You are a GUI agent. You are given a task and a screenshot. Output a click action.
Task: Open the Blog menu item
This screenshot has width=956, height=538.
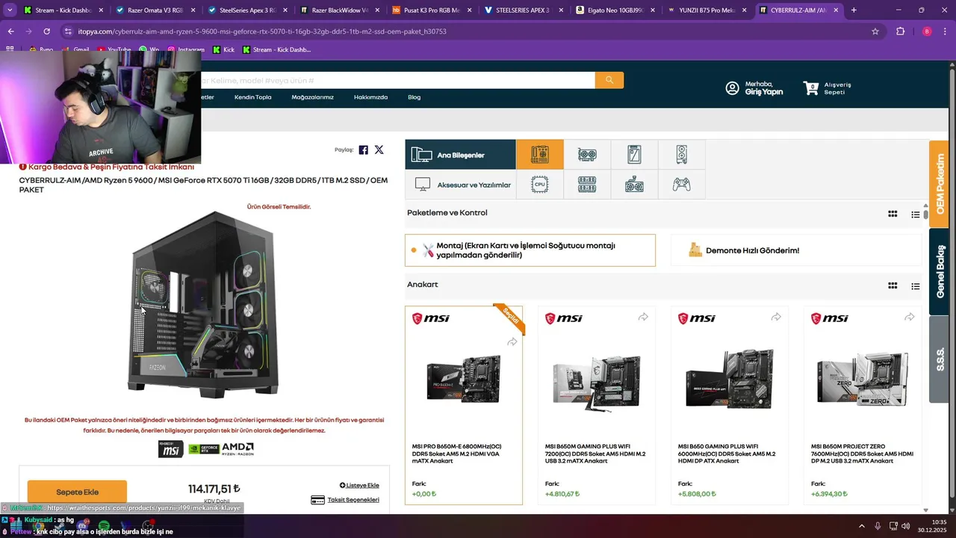click(414, 97)
